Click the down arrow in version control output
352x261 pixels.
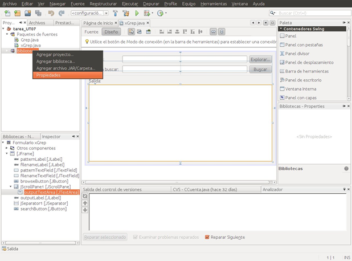pyautogui.click(x=85, y=210)
